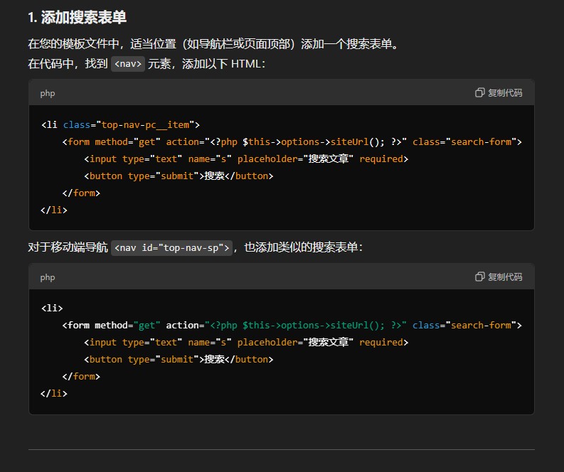Image resolution: width=564 pixels, height=472 pixels.
Task: Click the closing </li> line in the second code block
Action: 54,393
